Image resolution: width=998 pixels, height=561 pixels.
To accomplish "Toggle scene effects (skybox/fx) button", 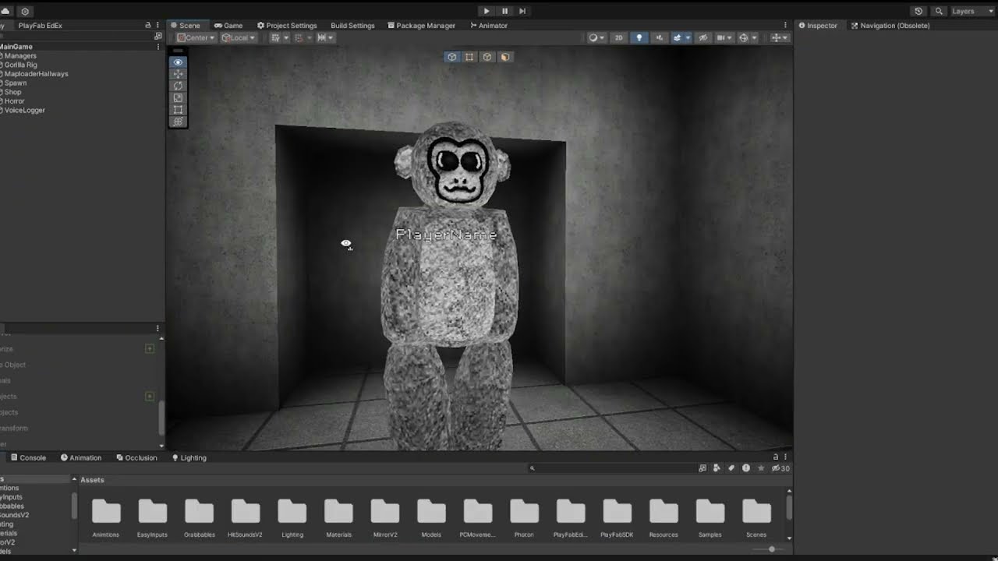I will coord(678,37).
